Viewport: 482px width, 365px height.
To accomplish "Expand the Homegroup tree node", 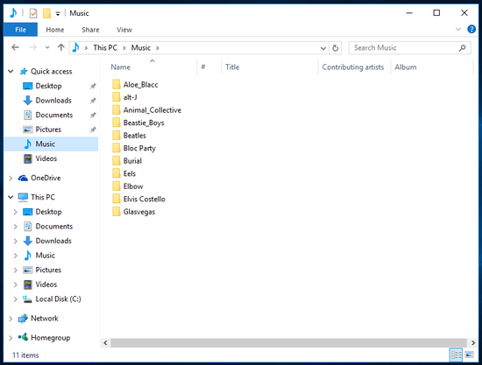I will click(x=11, y=338).
